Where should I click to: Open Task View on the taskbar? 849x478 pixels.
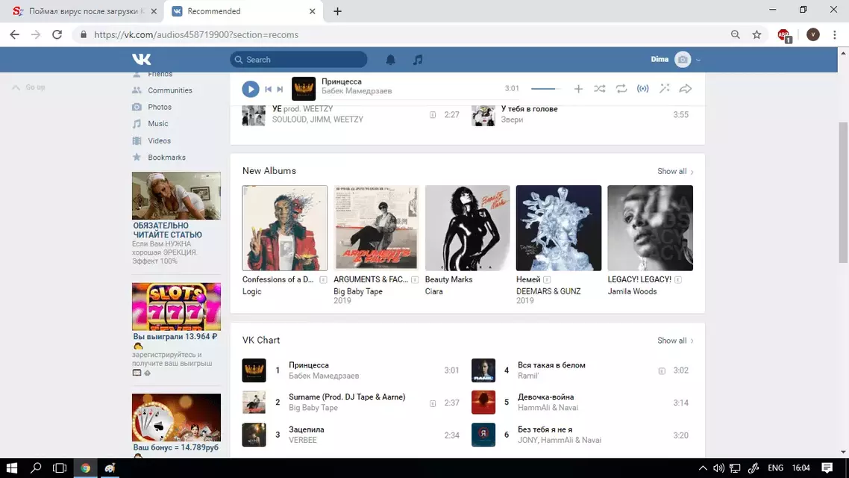tap(60, 468)
